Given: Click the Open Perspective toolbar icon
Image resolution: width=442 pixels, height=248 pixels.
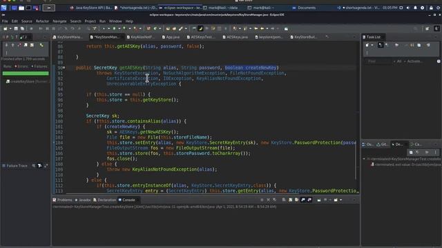Looking at the screenshot, I should click(x=427, y=28).
